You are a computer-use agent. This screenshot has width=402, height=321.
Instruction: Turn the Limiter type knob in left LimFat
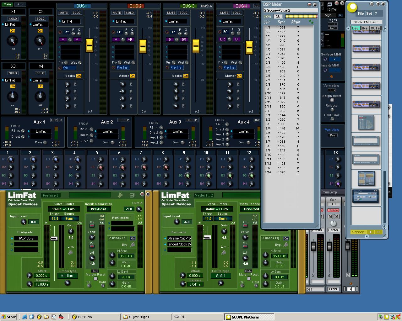tap(67, 283)
